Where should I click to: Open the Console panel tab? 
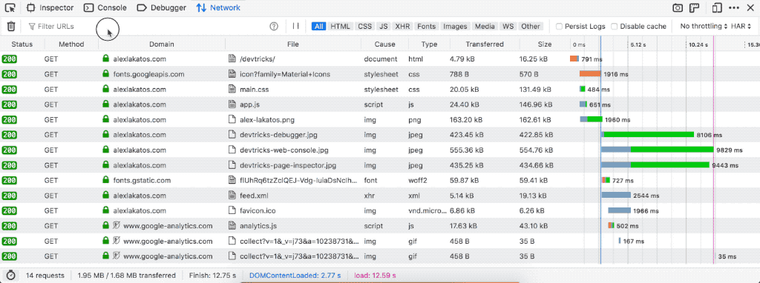(x=105, y=7)
